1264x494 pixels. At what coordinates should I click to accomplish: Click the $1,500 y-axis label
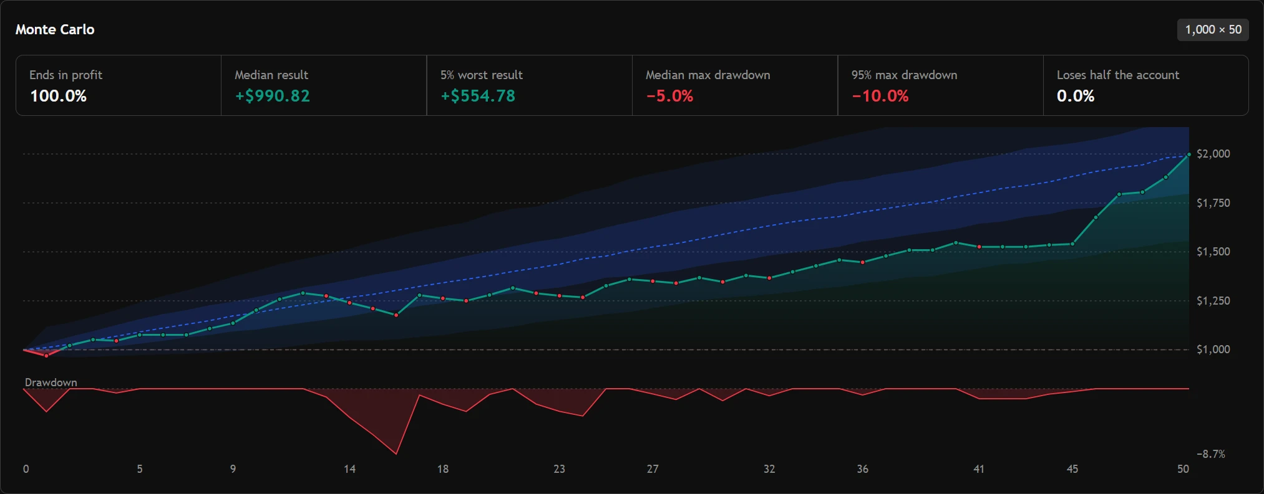click(x=1213, y=252)
